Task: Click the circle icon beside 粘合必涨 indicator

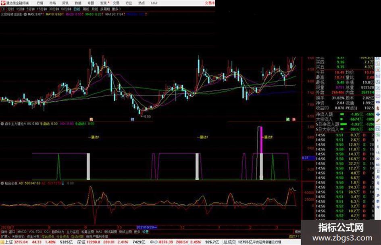Action: tap(2, 183)
